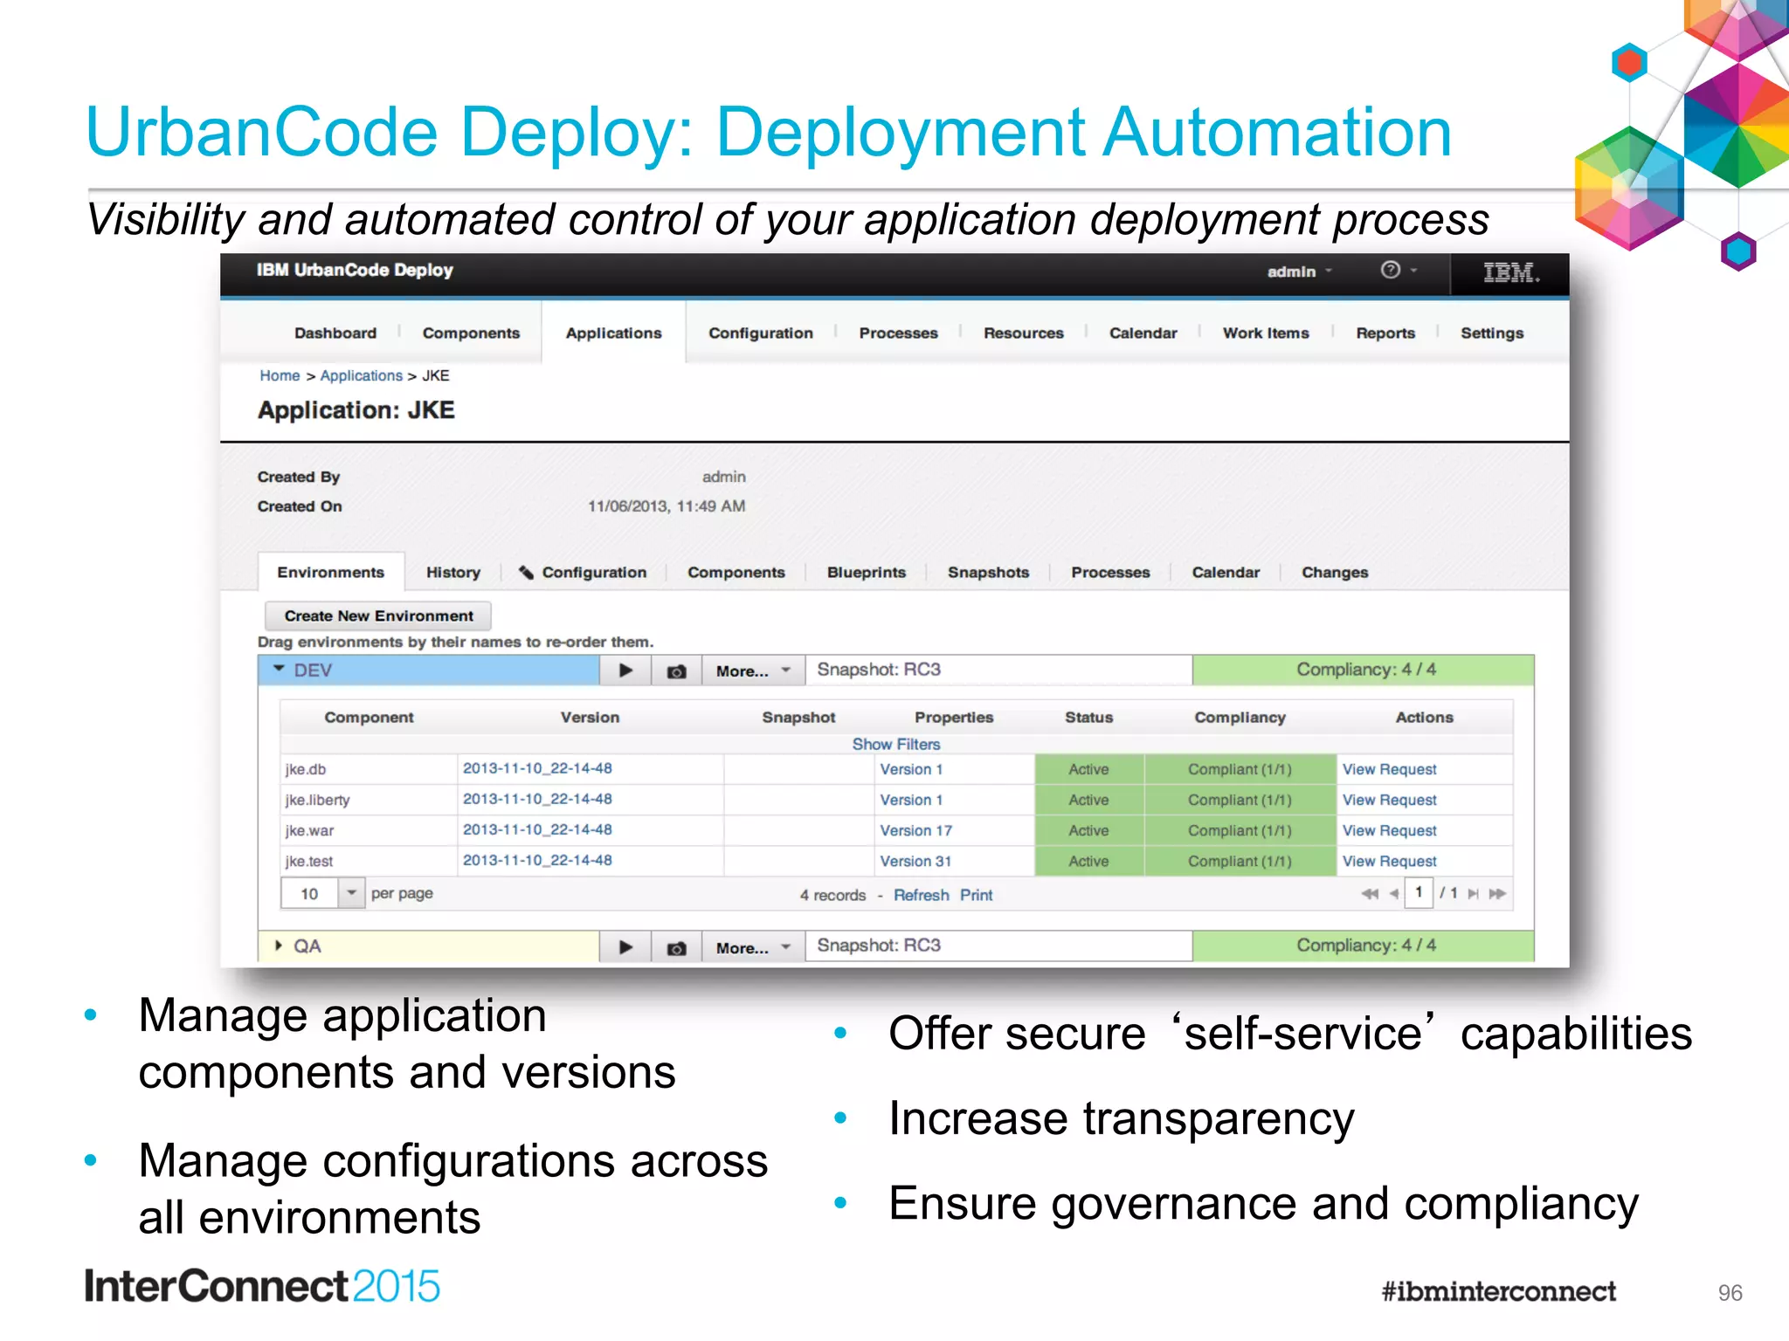Click the Show Filters link
This screenshot has width=1789, height=1341.
coord(896,744)
